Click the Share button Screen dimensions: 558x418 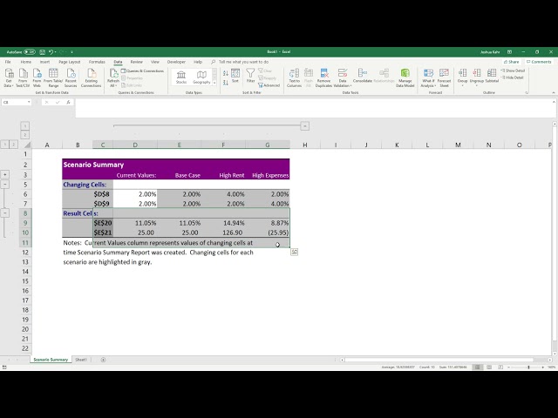(511, 62)
